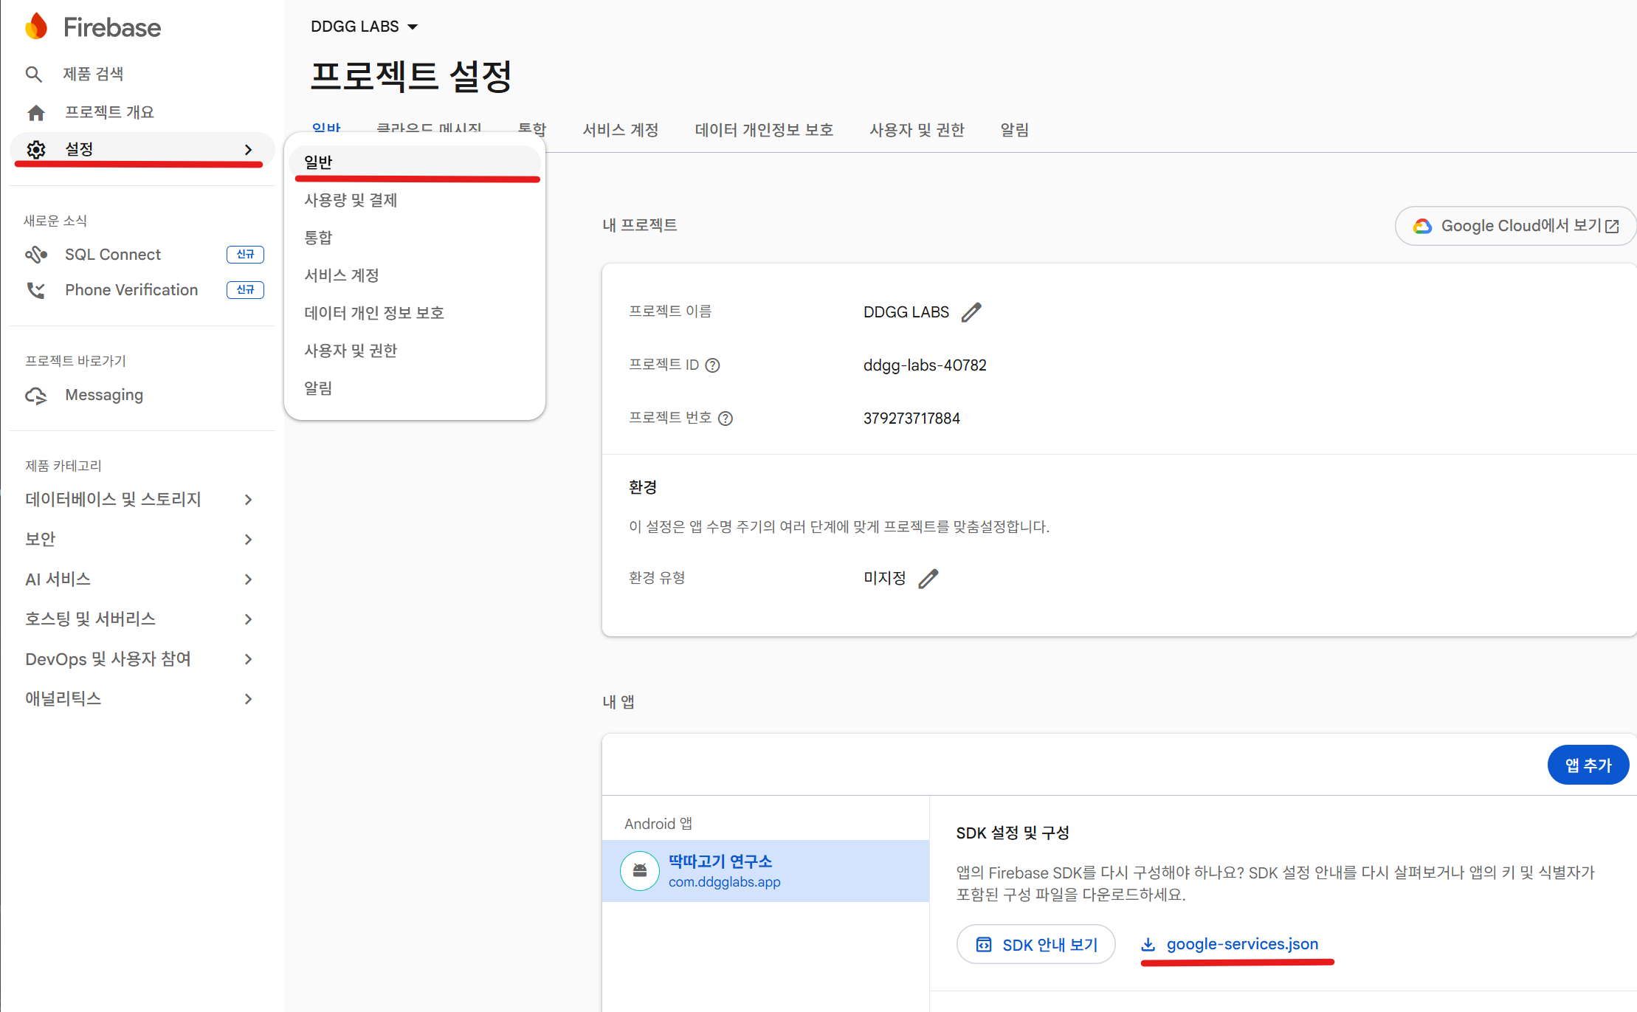This screenshot has width=1637, height=1012.
Task: Click help icon next to 프로젝트 번호
Action: coord(726,419)
